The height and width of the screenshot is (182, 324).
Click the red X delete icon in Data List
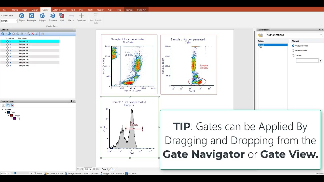point(33,34)
